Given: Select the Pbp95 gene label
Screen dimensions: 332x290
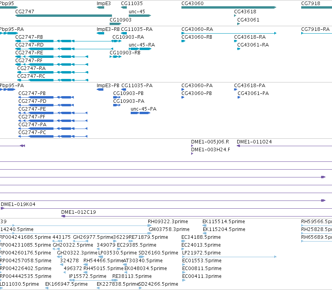Looking at the screenshot, I should [x=7, y=4].
